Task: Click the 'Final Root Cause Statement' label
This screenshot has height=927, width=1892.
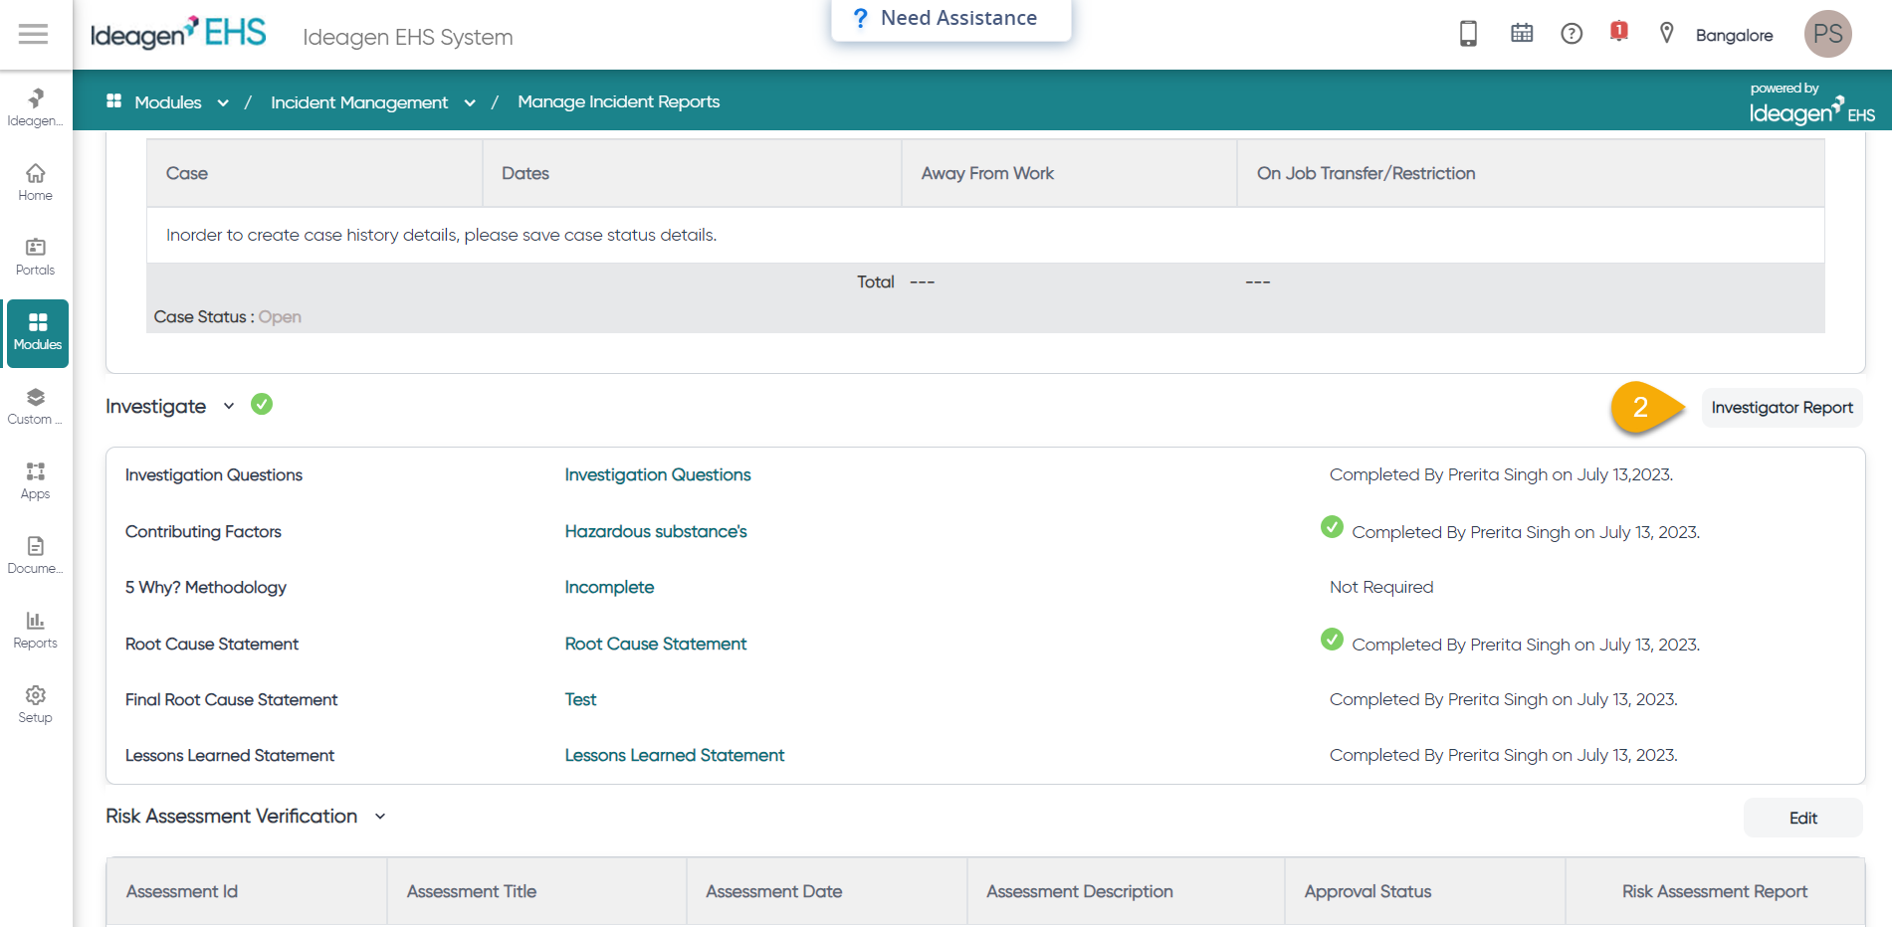Action: click(x=232, y=700)
